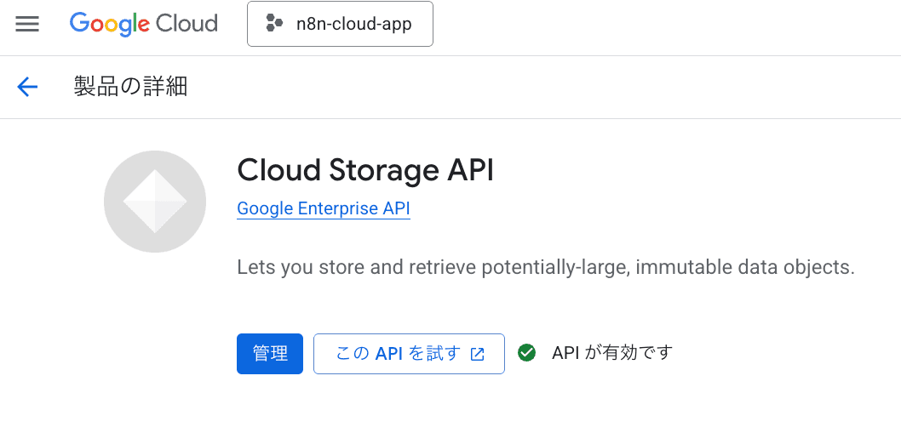Click the Cloud Storage API heading
The height and width of the screenshot is (427, 901).
pos(365,170)
